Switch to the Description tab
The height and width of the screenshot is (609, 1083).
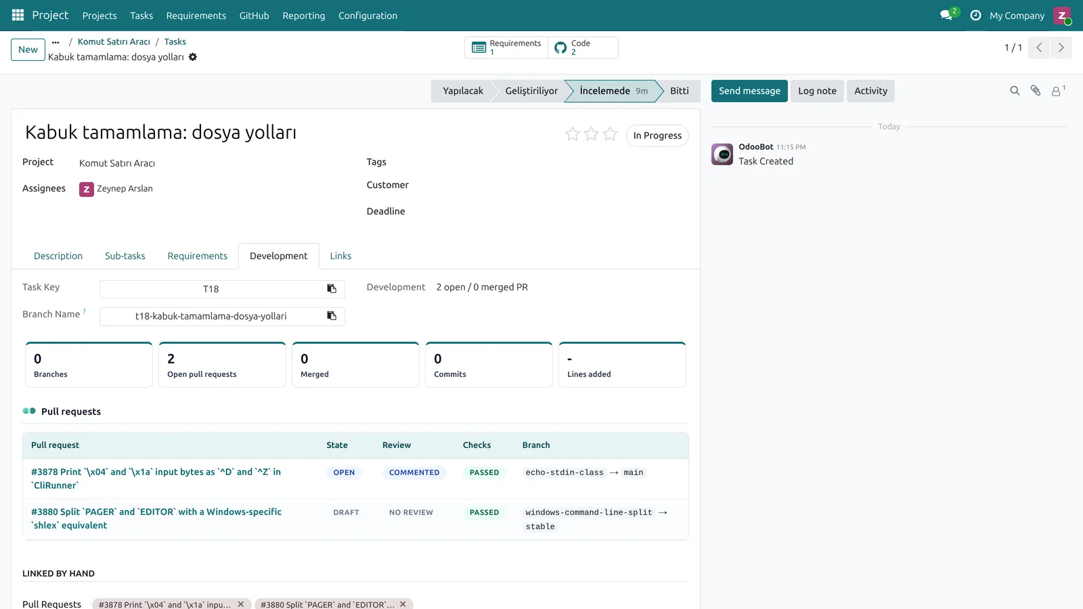click(58, 256)
